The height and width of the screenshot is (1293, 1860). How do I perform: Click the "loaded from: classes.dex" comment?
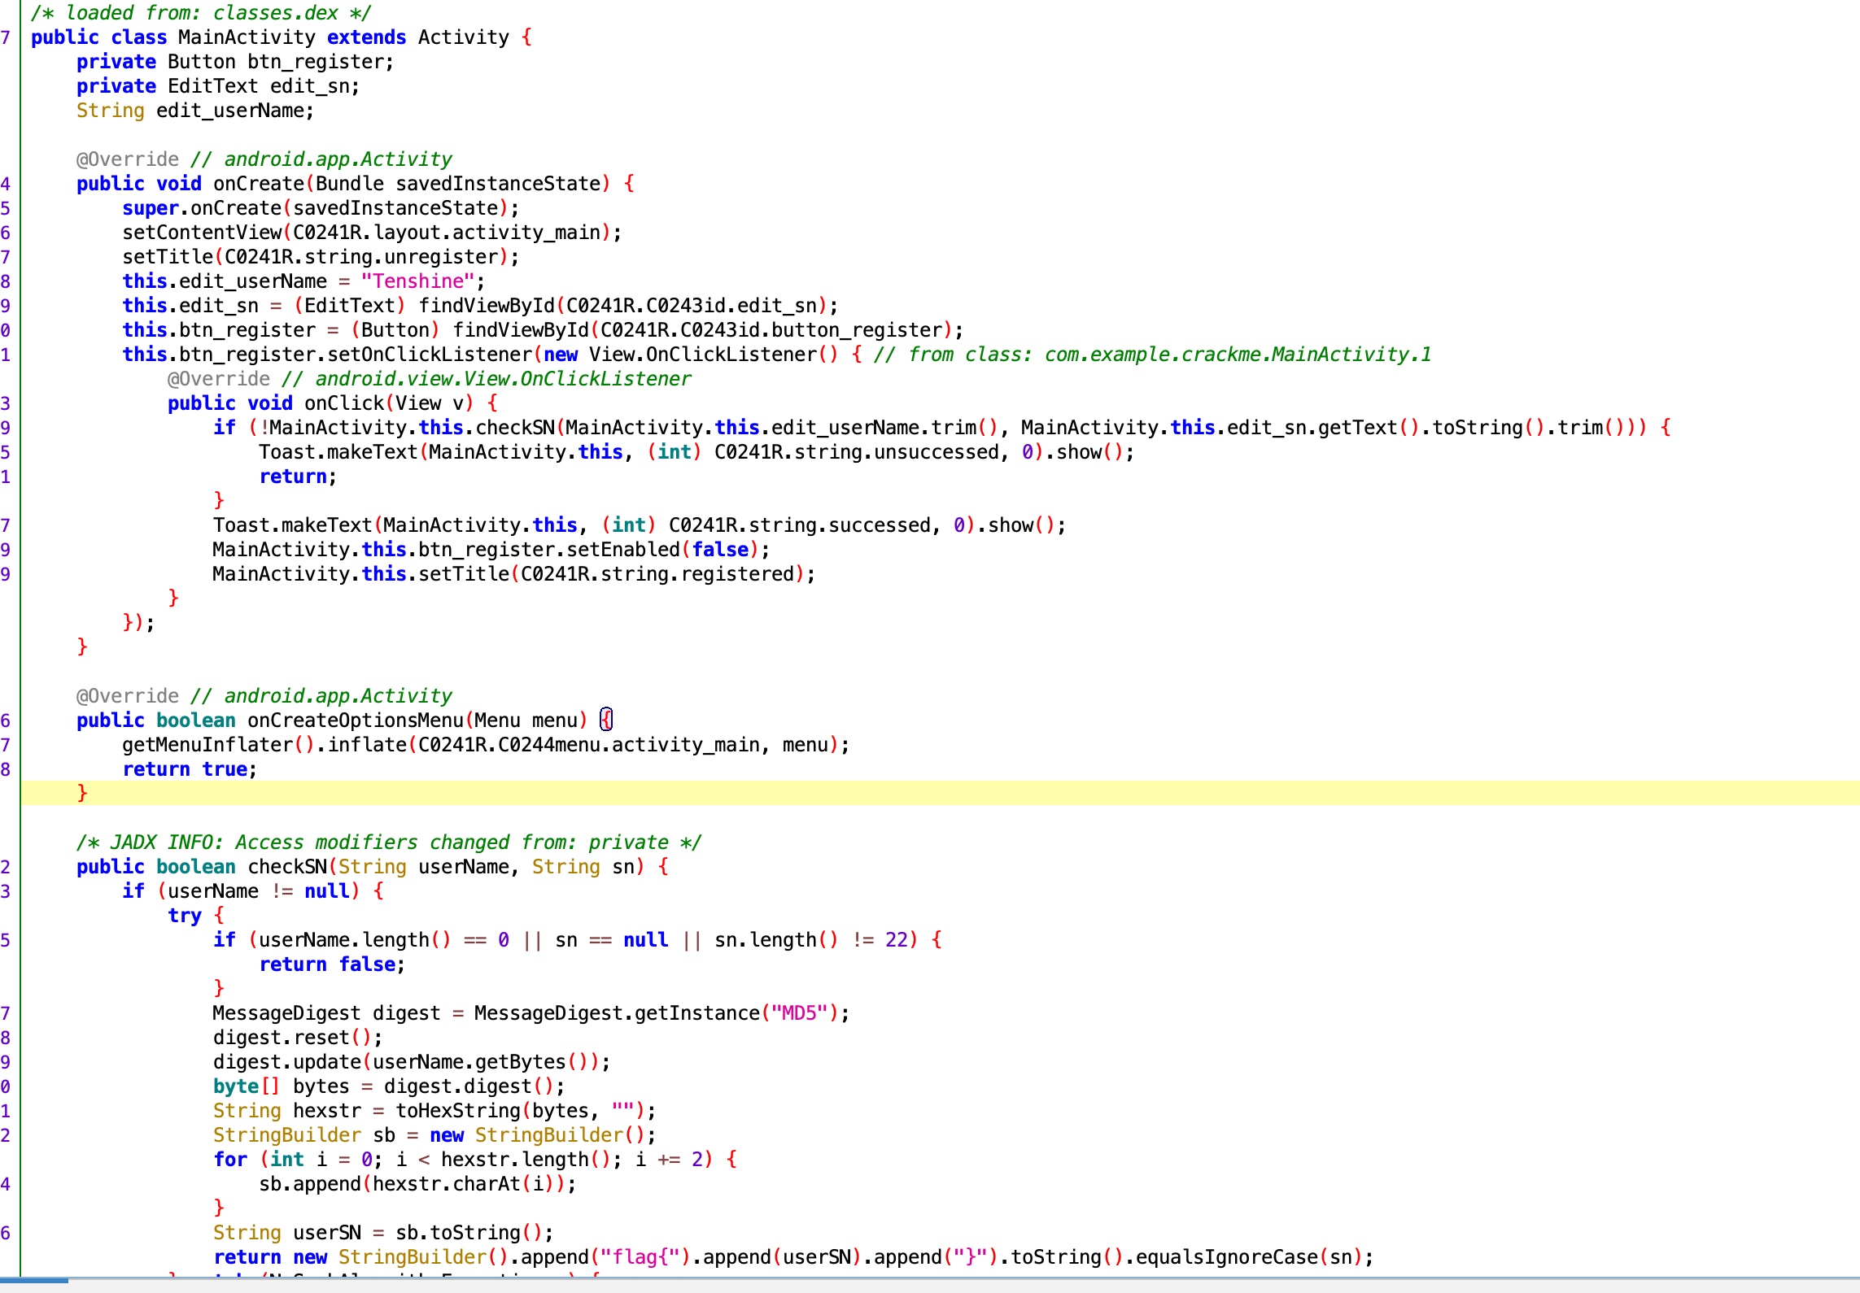click(x=200, y=13)
